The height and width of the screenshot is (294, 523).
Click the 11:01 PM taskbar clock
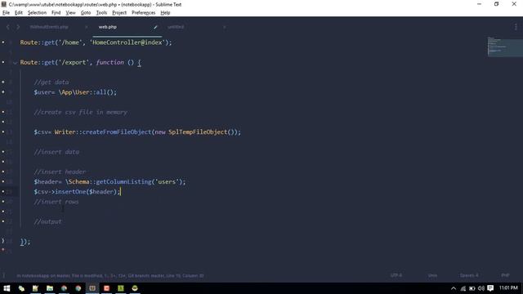pos(508,288)
